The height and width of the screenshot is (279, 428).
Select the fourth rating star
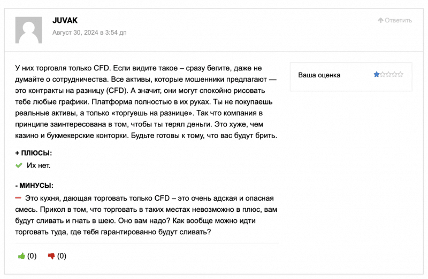394,74
